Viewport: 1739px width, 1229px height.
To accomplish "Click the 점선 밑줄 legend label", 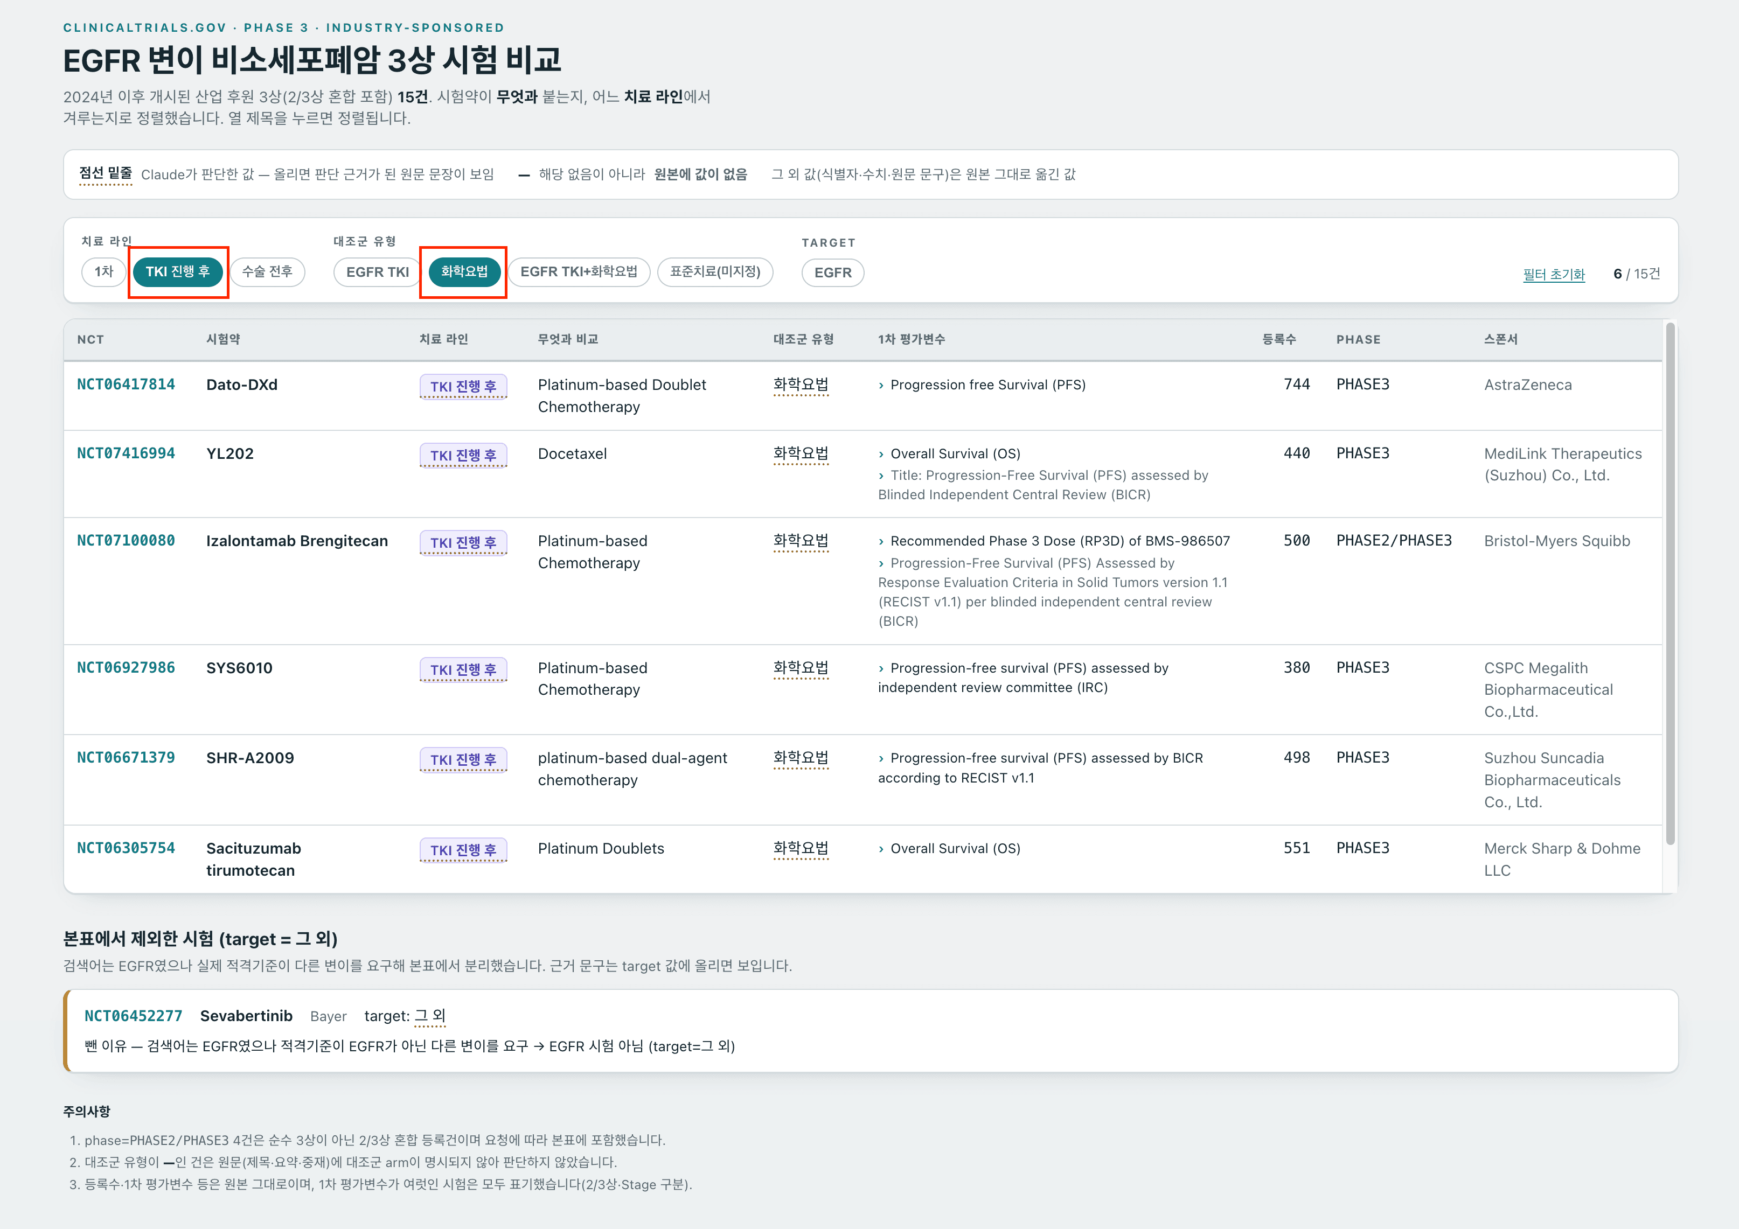I will [105, 174].
